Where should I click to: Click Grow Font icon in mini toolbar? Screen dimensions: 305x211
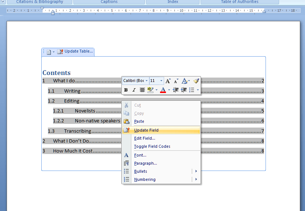point(168,81)
